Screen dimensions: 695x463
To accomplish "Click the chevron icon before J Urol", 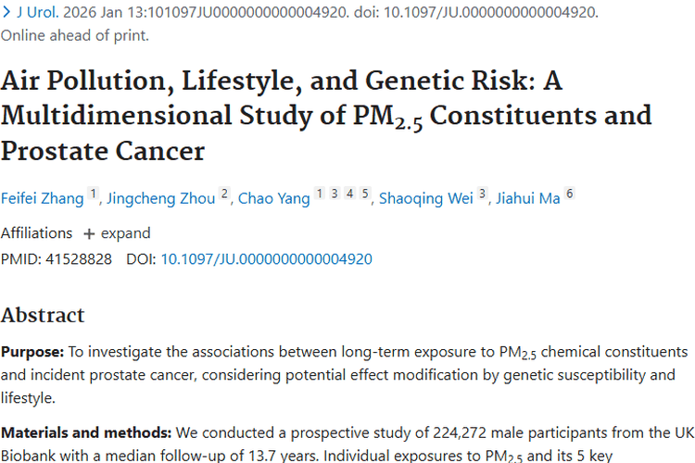I will point(6,13).
